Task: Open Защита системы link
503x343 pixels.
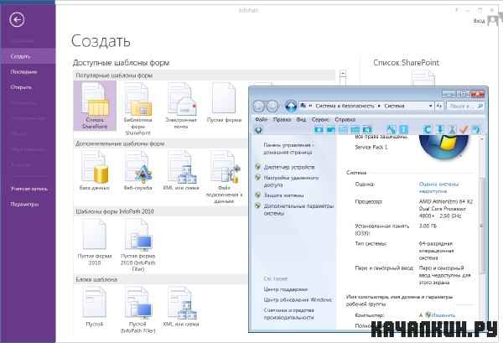Action: coord(283,195)
